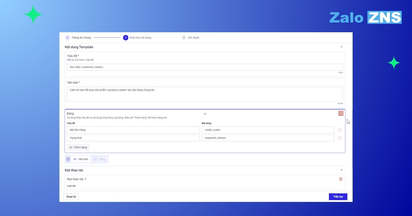Remove the Trạng thái row
This screenshot has height=216, width=412.
340,138
